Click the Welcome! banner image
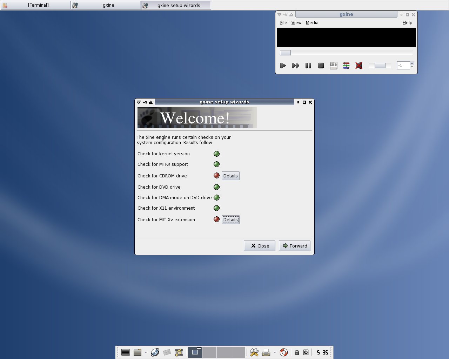449x359 pixels. (197, 117)
